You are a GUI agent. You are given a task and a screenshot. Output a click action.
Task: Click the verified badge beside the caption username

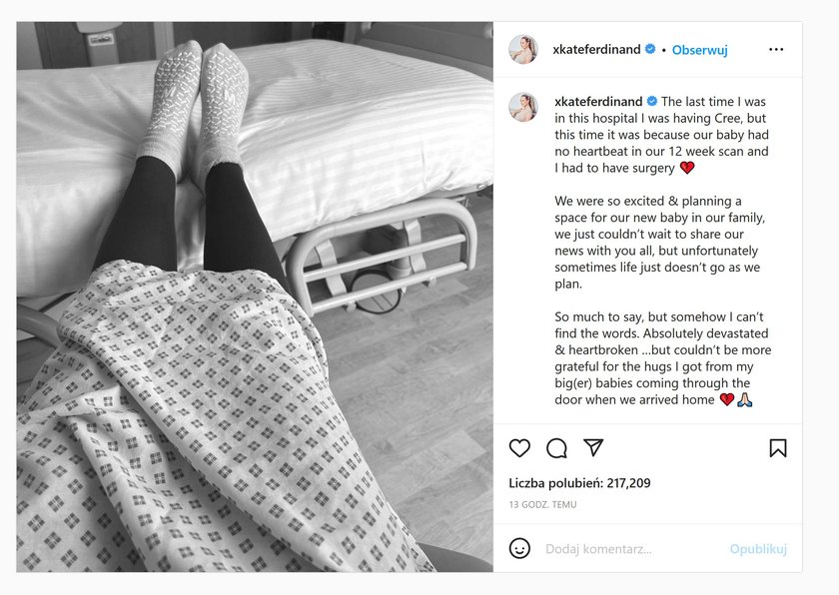(652, 101)
